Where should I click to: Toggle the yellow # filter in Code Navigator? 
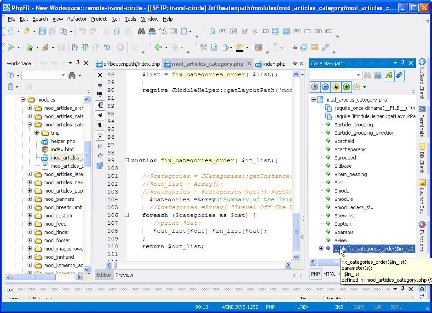(x=336, y=87)
